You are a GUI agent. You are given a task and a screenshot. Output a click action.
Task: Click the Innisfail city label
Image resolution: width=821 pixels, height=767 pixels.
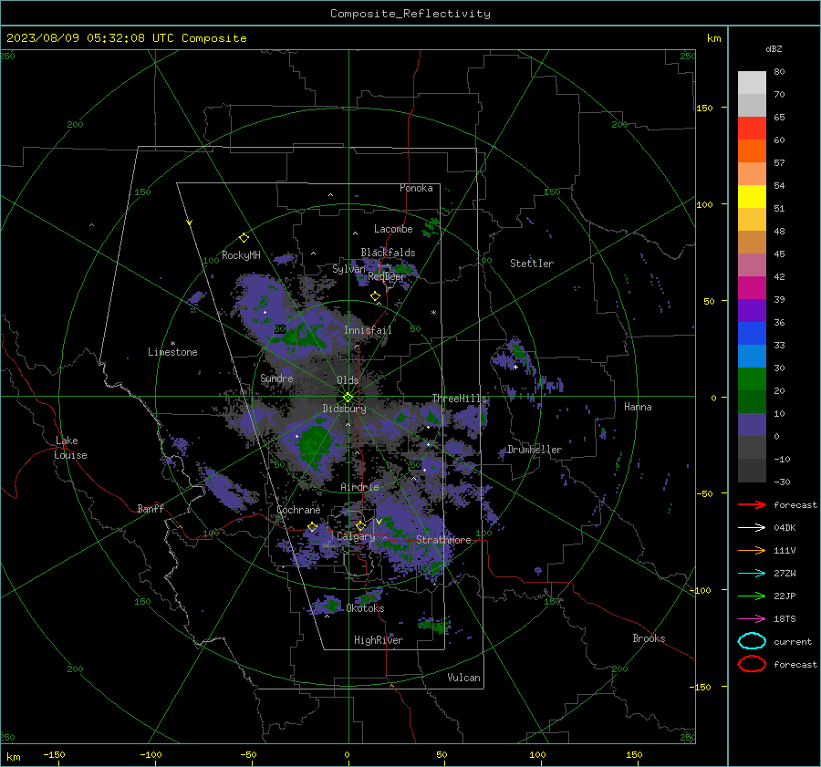point(368,330)
